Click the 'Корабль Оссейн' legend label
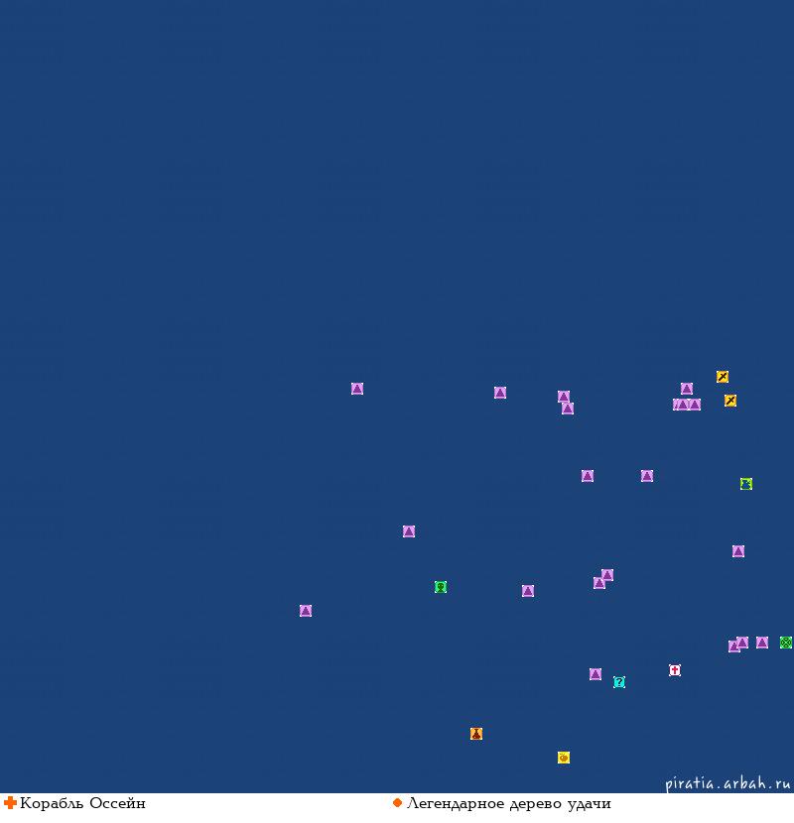 coord(82,803)
